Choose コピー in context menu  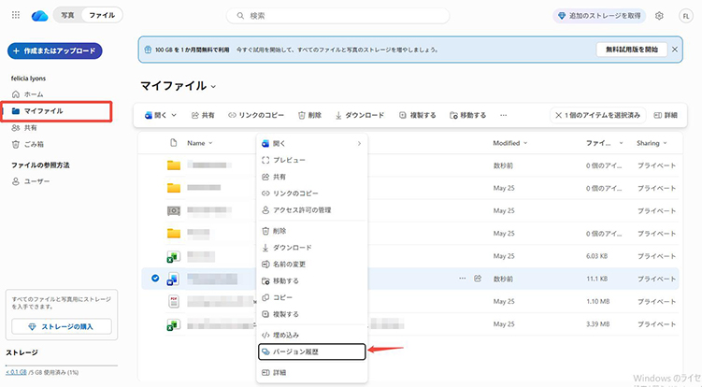click(x=312, y=297)
